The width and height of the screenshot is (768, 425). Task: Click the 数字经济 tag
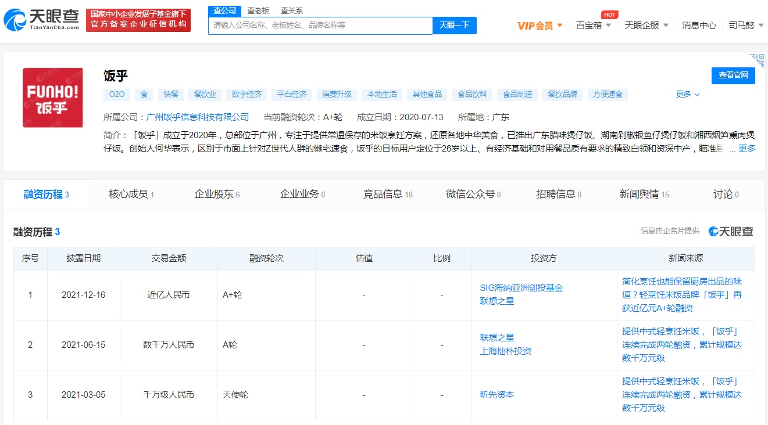247,95
